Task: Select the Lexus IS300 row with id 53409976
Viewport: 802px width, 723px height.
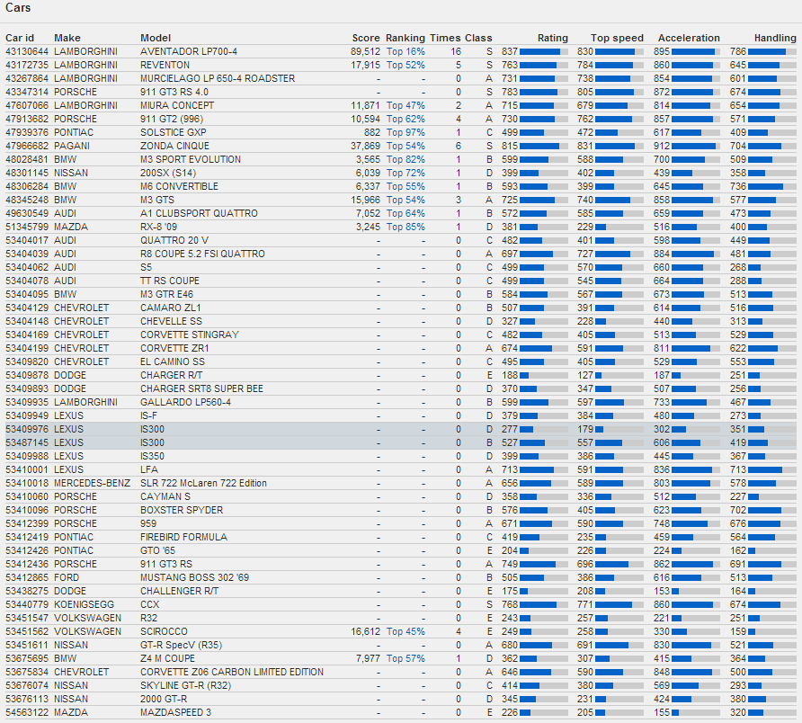Action: (401, 429)
